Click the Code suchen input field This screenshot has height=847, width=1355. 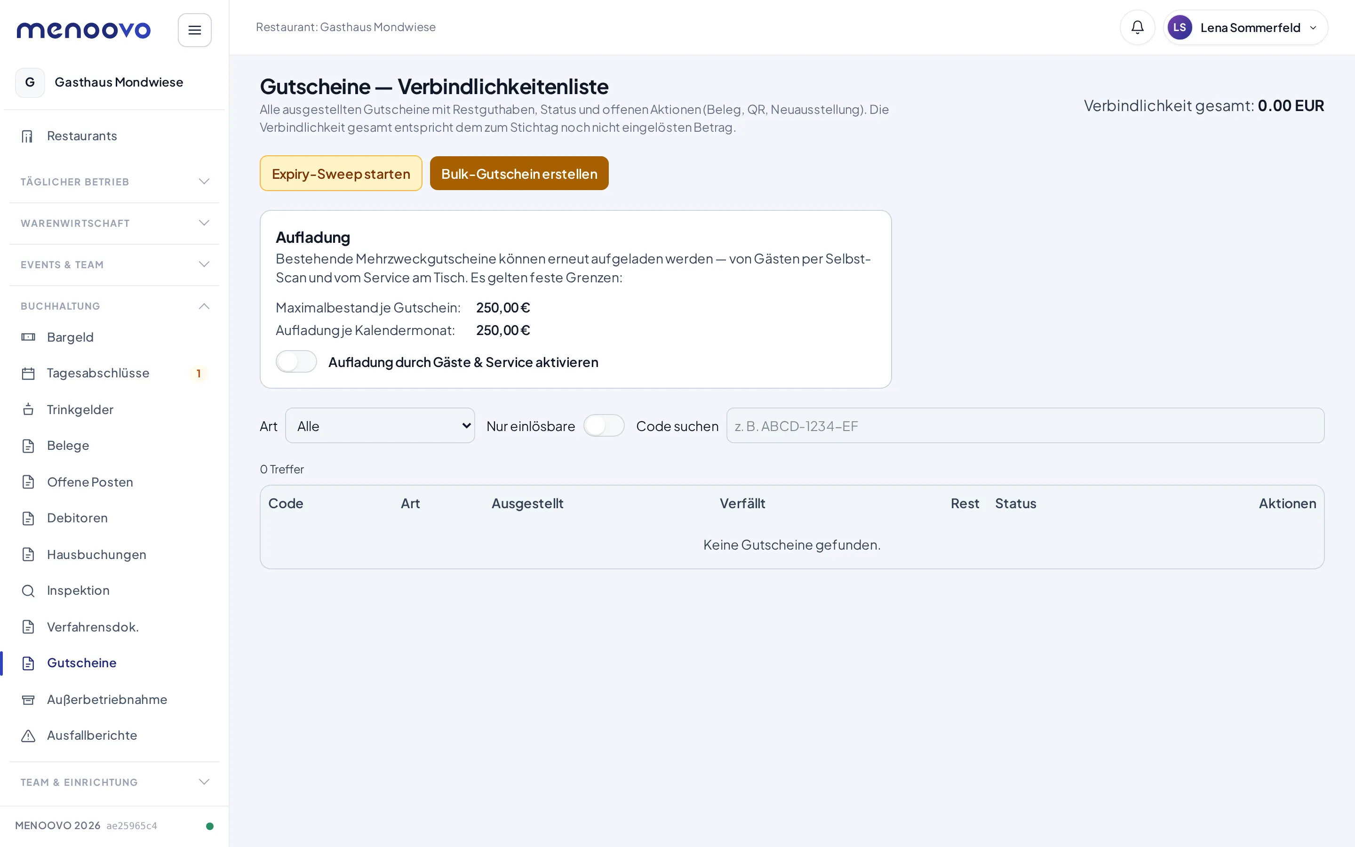coord(1025,426)
